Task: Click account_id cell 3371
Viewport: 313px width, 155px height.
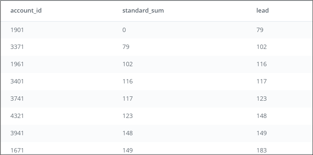Action: (17, 47)
